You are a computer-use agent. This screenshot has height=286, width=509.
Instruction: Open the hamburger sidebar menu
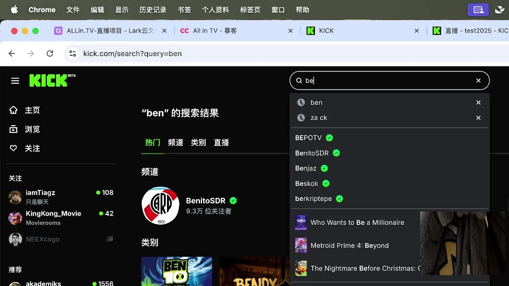coord(15,81)
